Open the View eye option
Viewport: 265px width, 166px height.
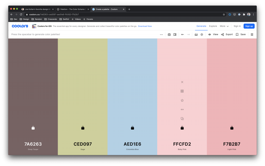click(213, 34)
